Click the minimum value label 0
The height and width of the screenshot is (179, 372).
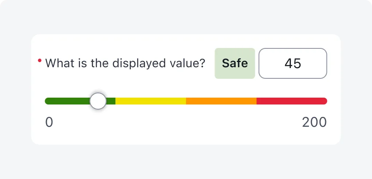(49, 122)
